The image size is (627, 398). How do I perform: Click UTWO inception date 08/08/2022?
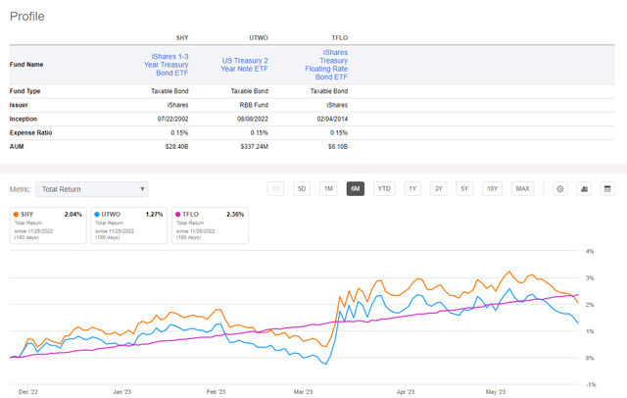click(253, 119)
